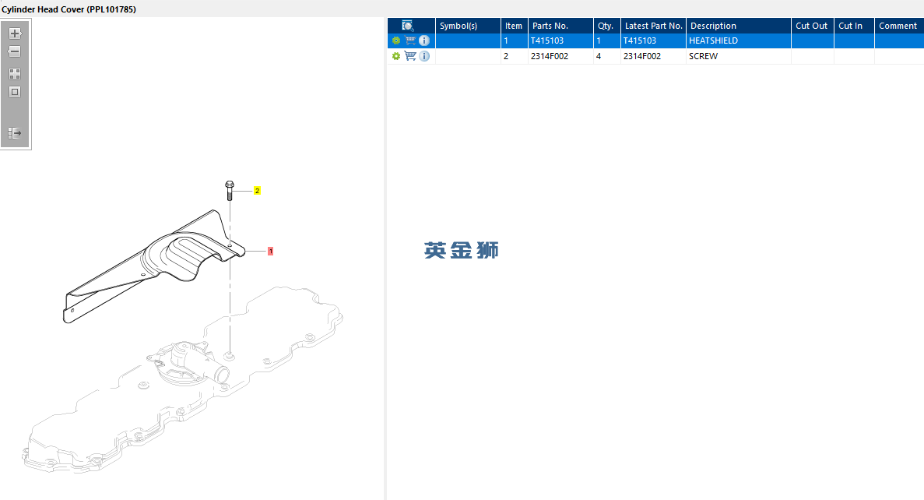924x500 pixels.
Task: Add SCREW 2314F002 to cart
Action: click(x=410, y=56)
